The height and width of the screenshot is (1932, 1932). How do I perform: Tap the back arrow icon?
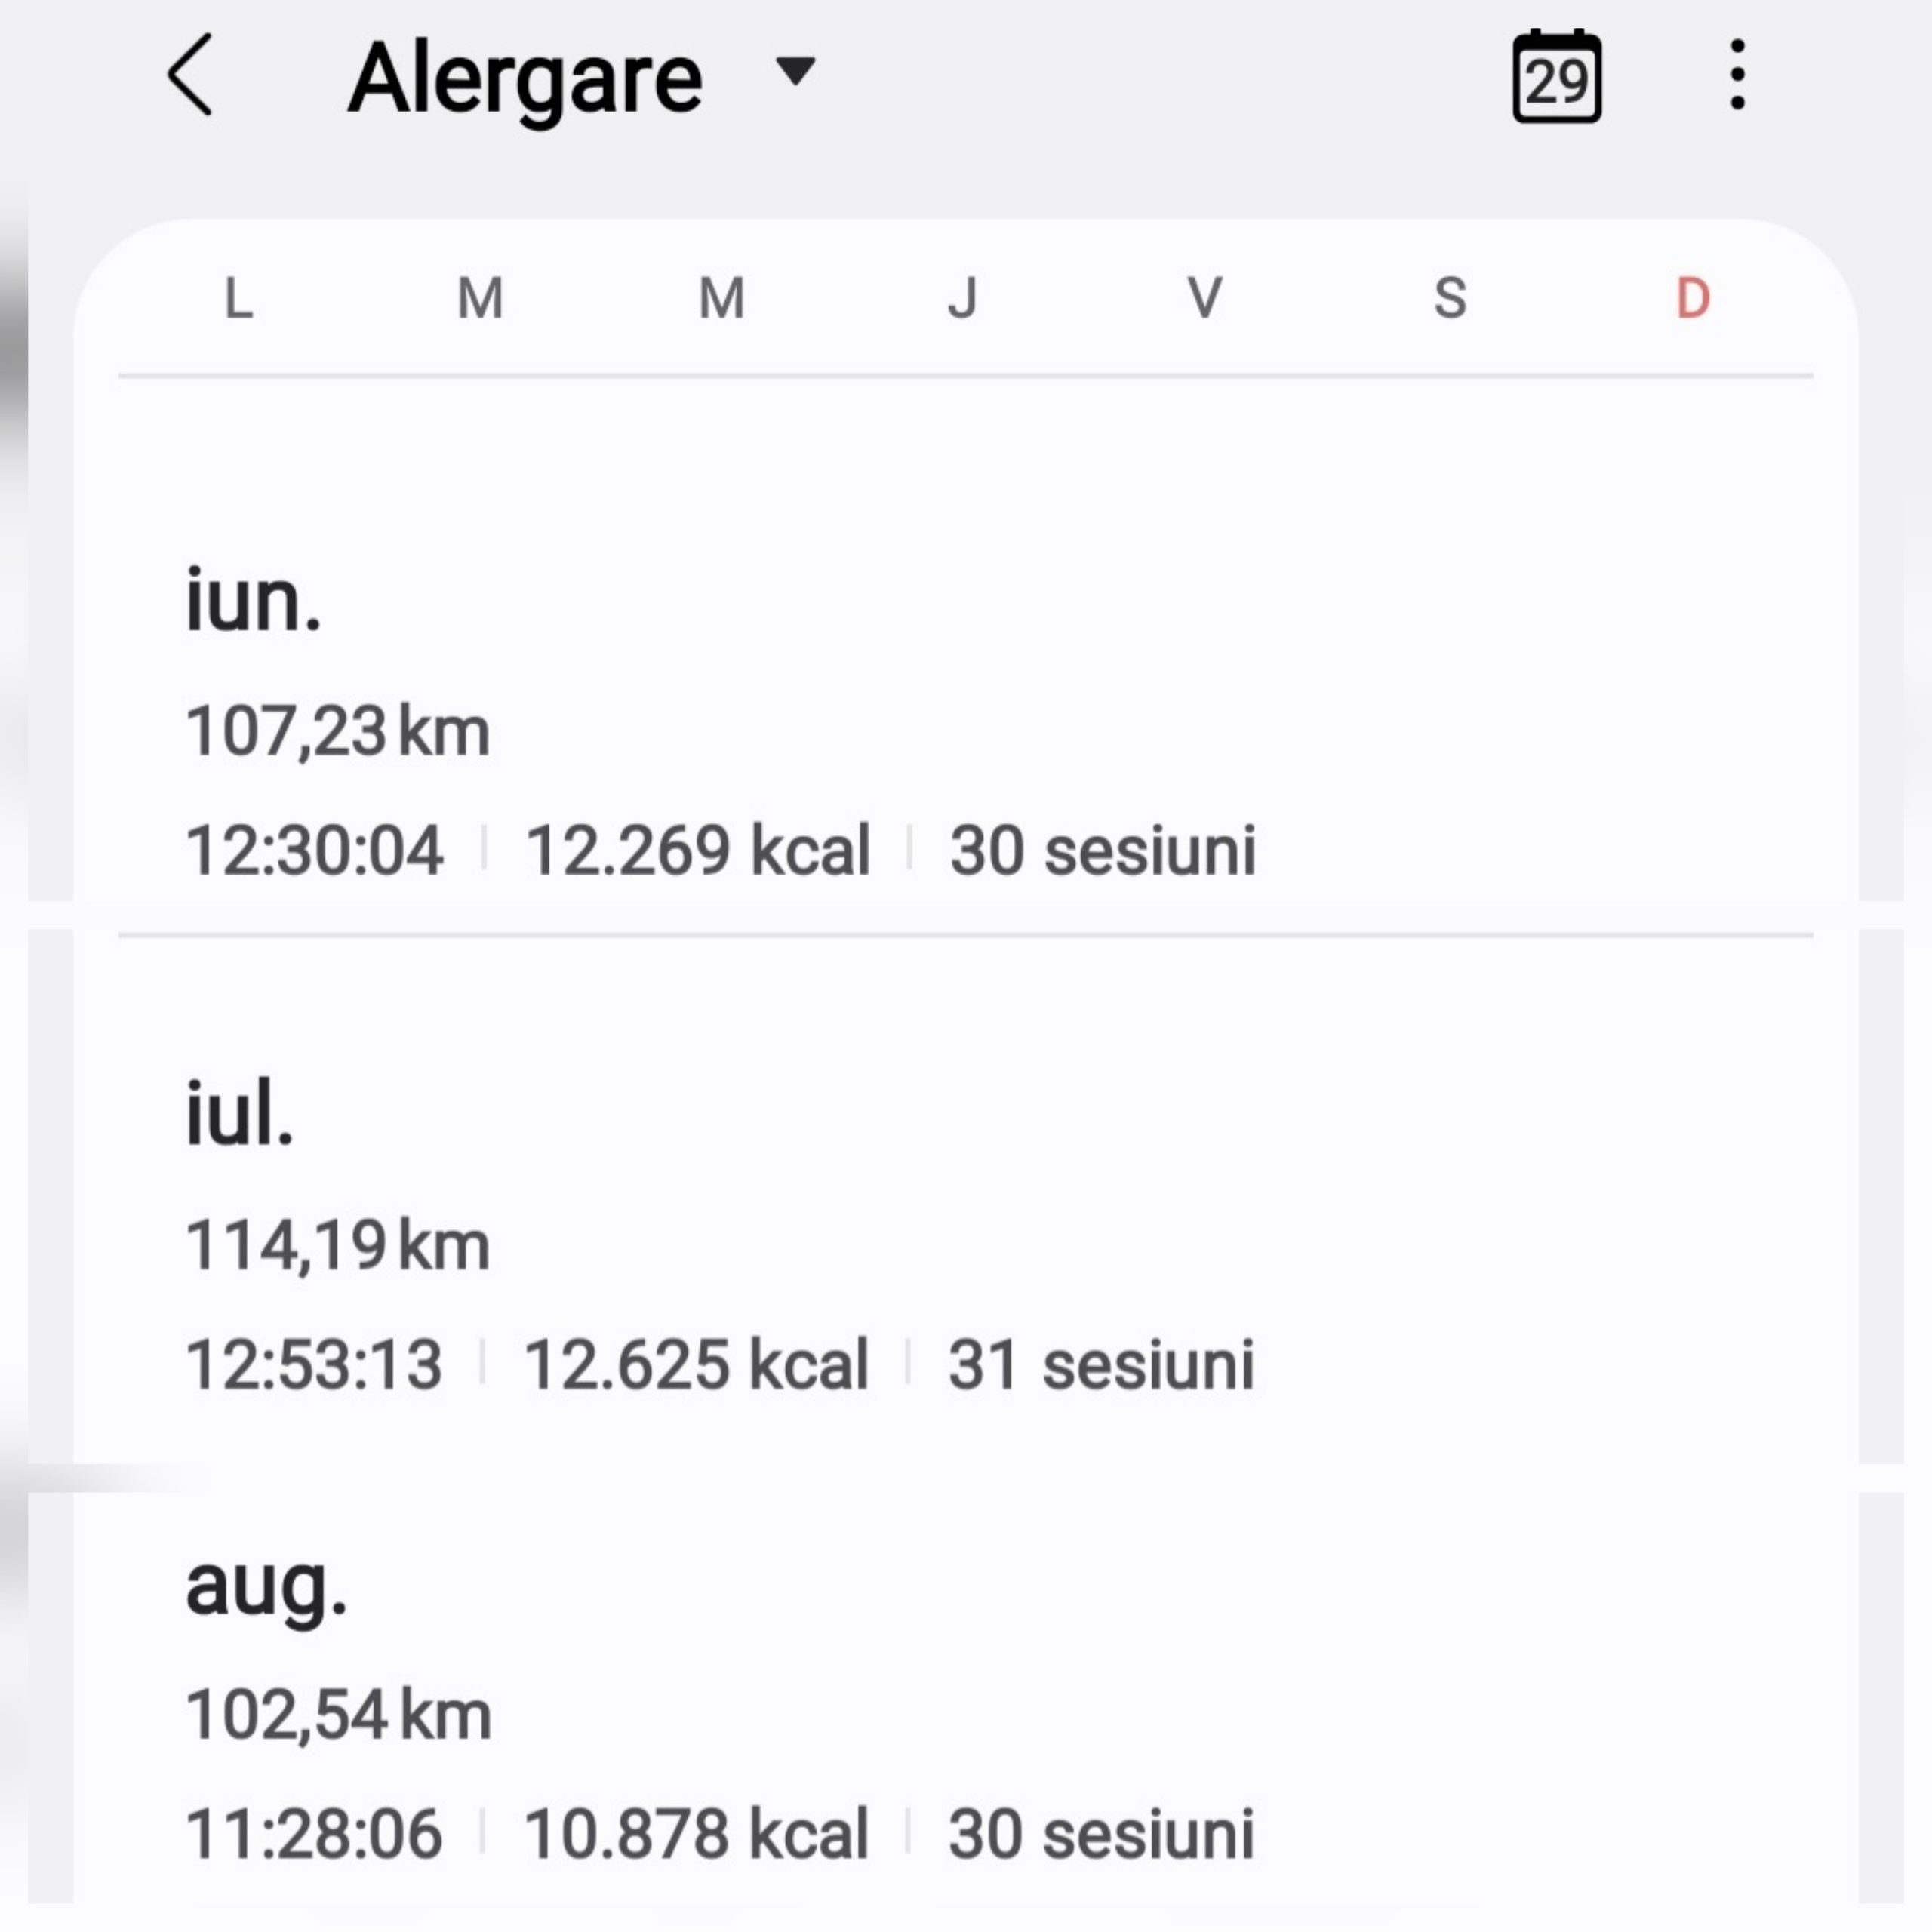point(190,75)
